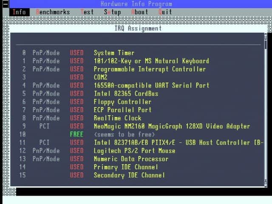
Task: Click IRQ number 7
Action: (24, 110)
